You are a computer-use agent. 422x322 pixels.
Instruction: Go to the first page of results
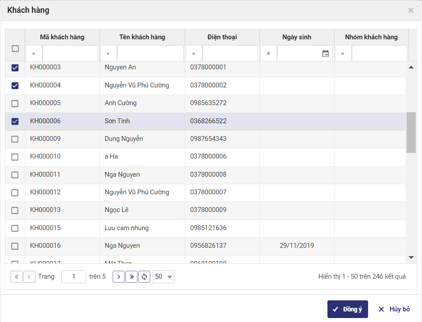tap(16, 277)
